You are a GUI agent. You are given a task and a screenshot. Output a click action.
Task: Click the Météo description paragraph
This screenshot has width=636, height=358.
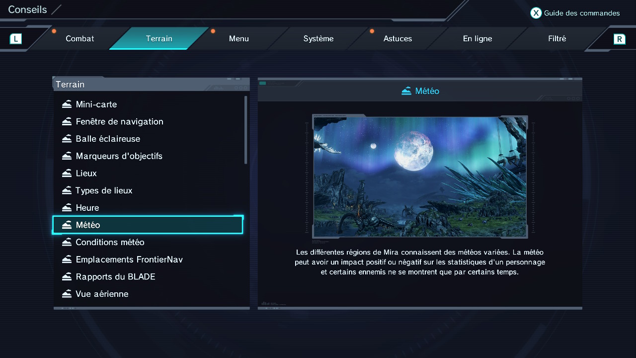click(420, 262)
